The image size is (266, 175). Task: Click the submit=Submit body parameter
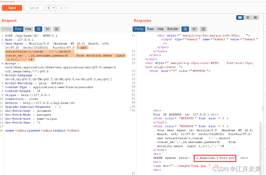[x=67, y=131]
